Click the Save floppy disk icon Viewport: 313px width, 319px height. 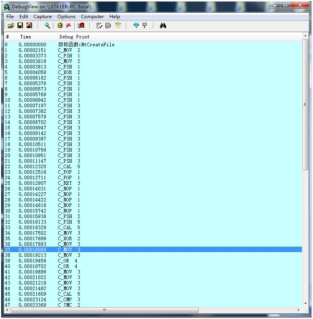pyautogui.click(x=20, y=26)
